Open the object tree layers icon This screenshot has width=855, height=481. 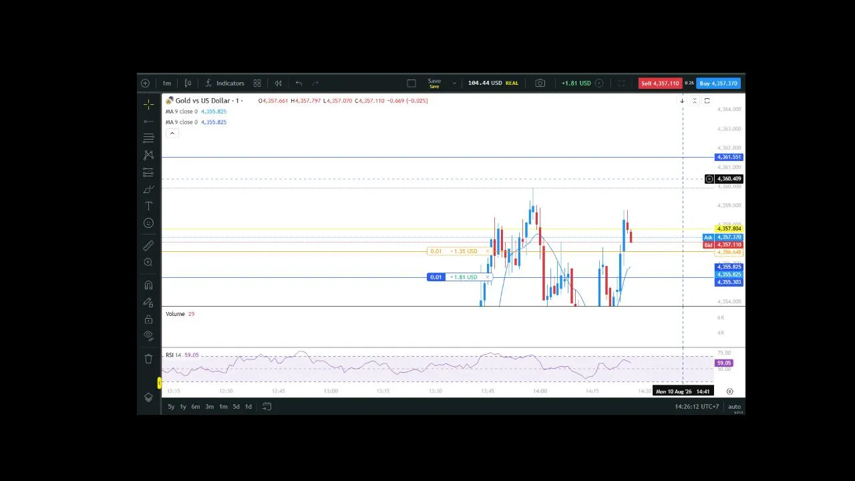coord(148,397)
